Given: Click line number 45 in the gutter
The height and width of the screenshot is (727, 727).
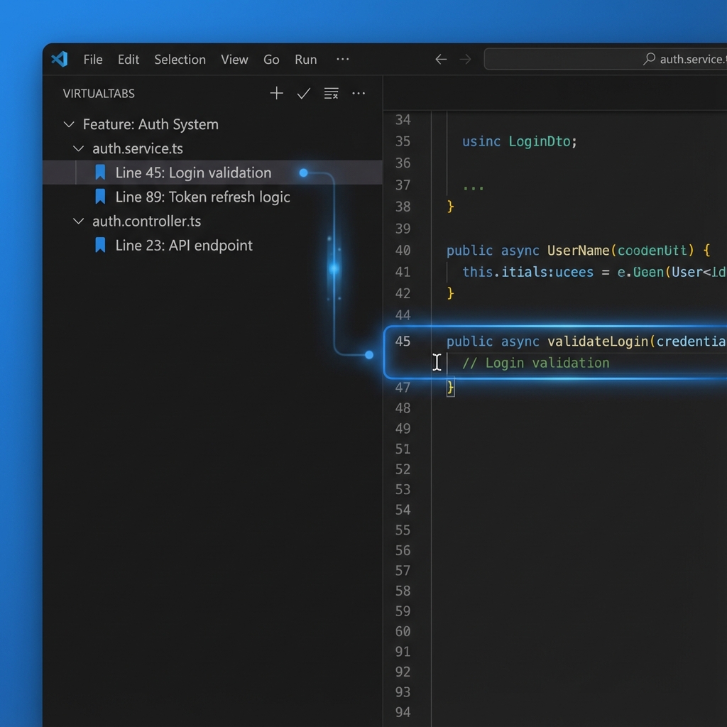Looking at the screenshot, I should (403, 341).
